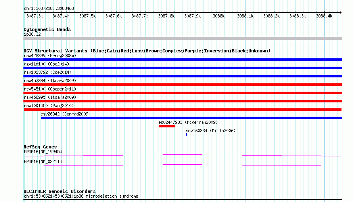Open nsv428399 (Perry2008b) variant label
This screenshot has height=202, width=353.
[x=50, y=56]
